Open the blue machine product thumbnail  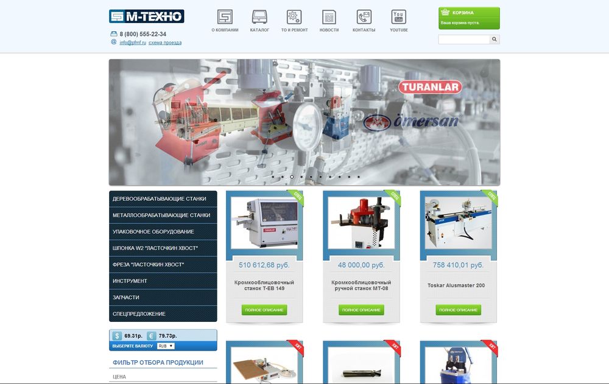coord(459,365)
